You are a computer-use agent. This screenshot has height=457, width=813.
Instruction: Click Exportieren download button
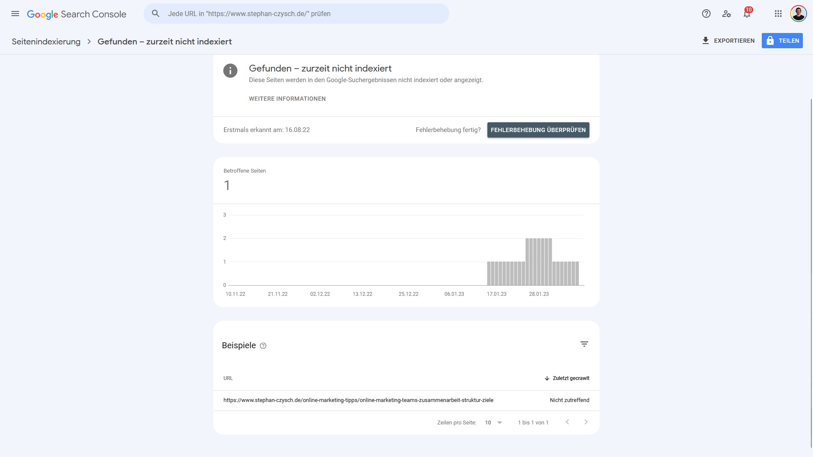click(728, 41)
